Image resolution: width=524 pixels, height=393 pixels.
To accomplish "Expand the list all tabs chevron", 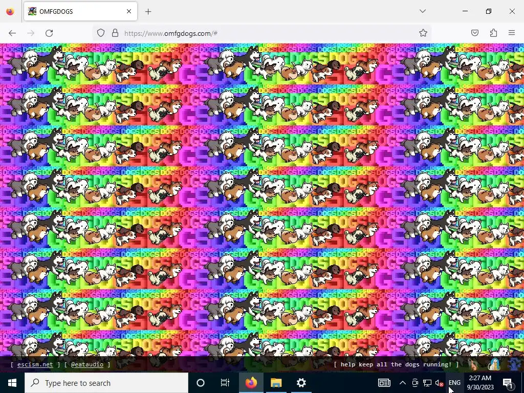I will point(423,11).
